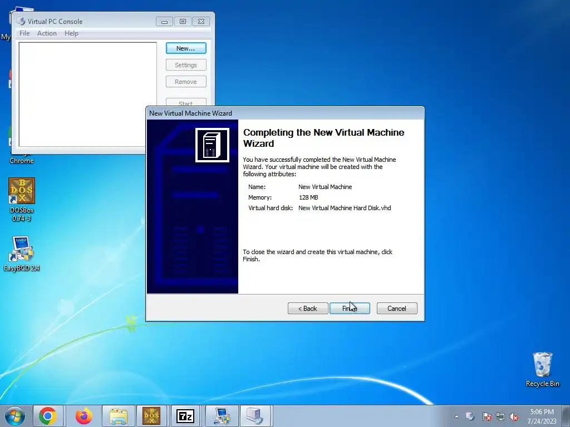Click "Completing the New Virtual Machine Wizard" heading

coord(323,138)
